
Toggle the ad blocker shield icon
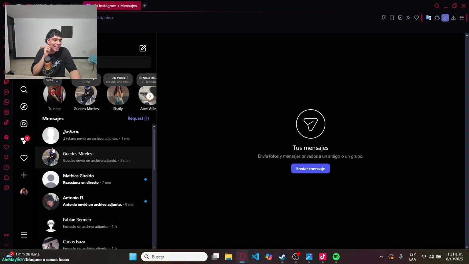(x=400, y=18)
